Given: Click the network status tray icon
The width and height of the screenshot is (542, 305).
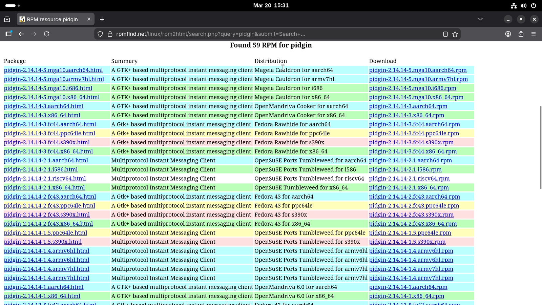Looking at the screenshot, I should [x=514, y=5].
